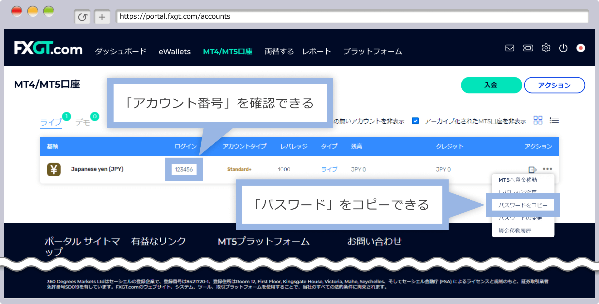The width and height of the screenshot is (599, 304).
Task: Click アカウントタイプ column header
Action: point(245,146)
